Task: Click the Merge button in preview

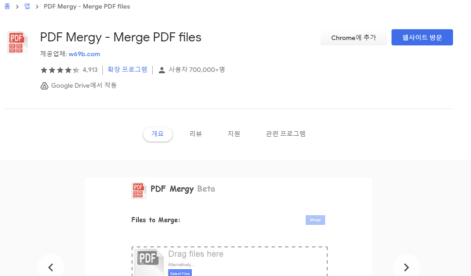Action: click(x=315, y=220)
